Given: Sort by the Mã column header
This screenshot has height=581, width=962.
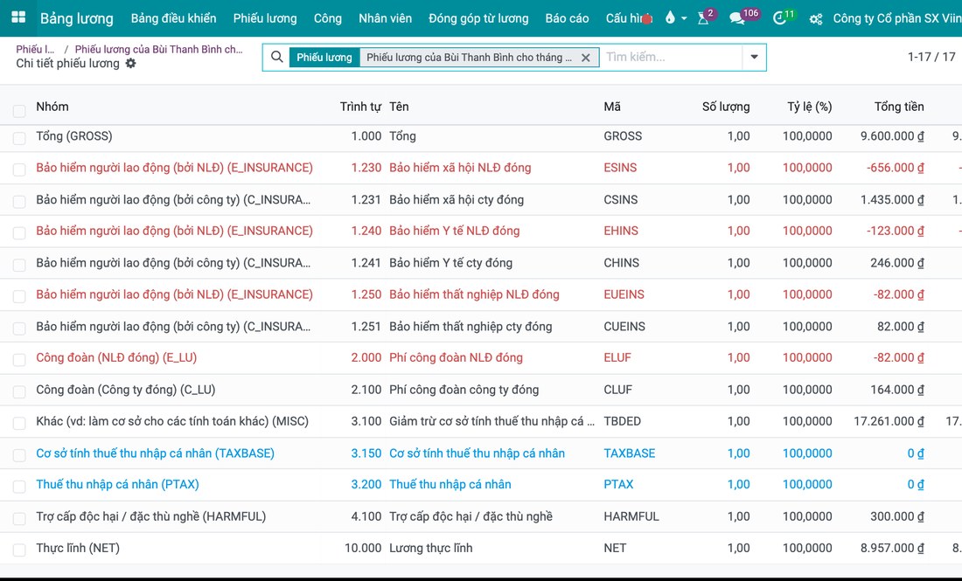Looking at the screenshot, I should click(x=612, y=107).
